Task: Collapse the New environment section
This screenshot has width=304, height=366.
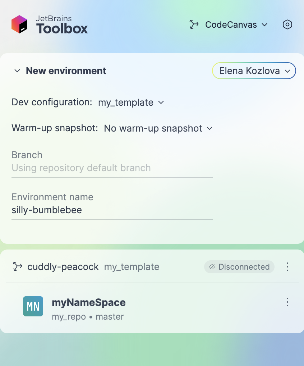Action: pyautogui.click(x=17, y=71)
